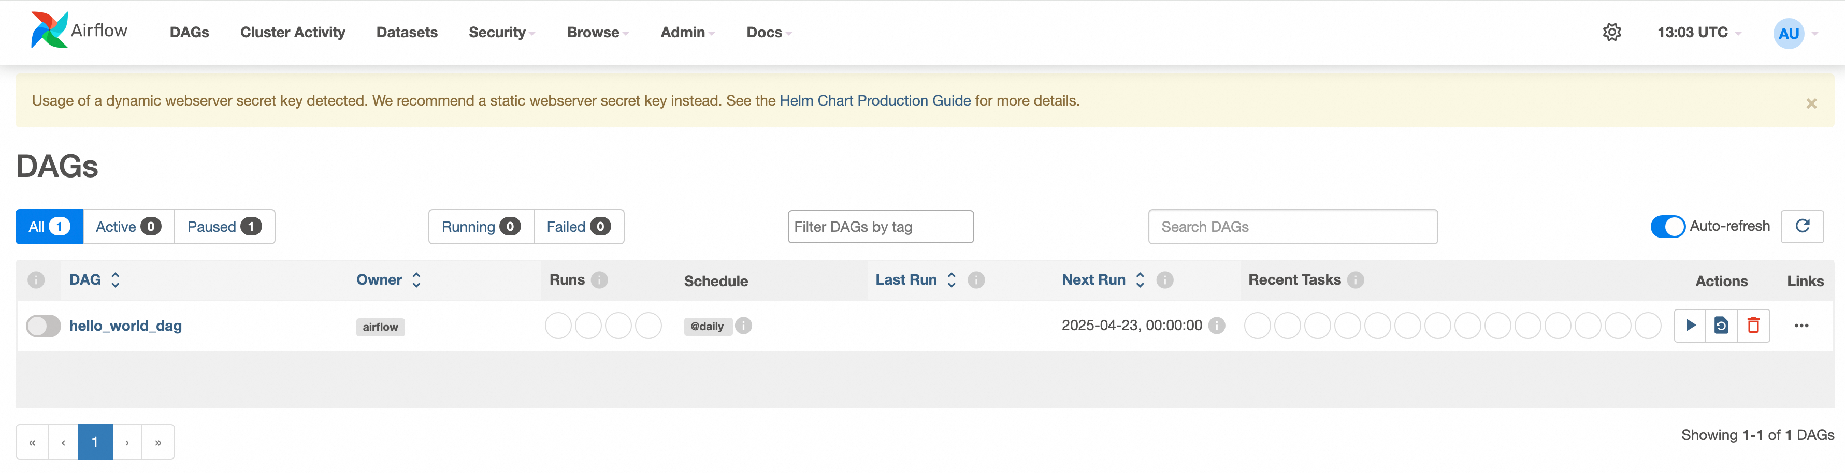Click the @daily schedule info icon

[x=744, y=326]
